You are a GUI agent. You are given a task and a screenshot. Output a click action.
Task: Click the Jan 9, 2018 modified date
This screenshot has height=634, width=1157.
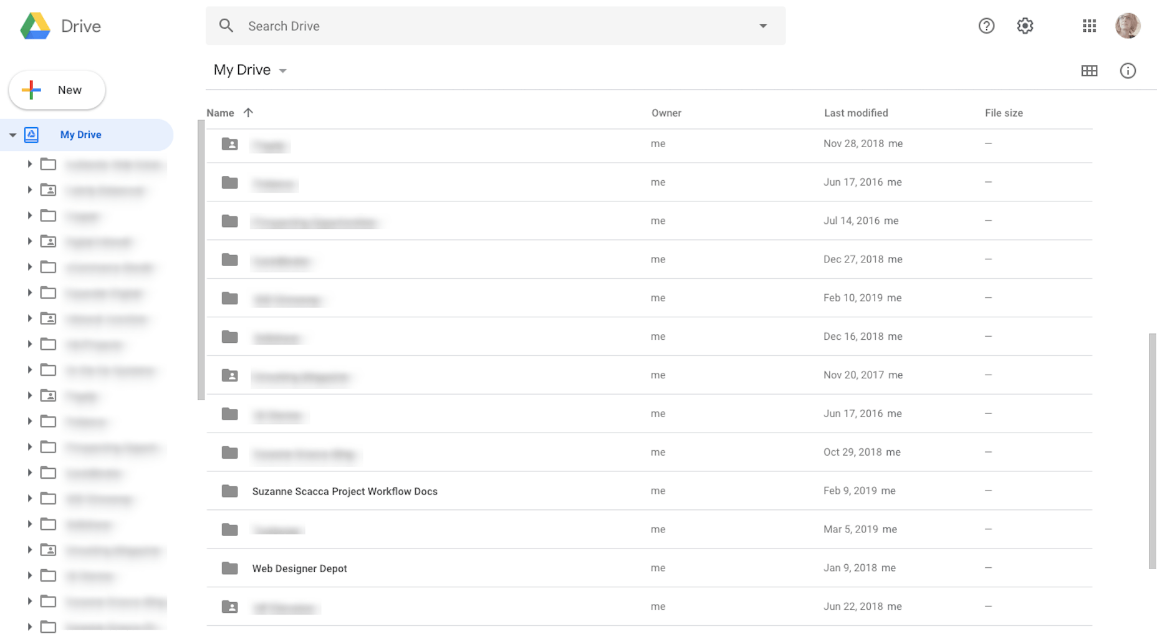click(850, 568)
